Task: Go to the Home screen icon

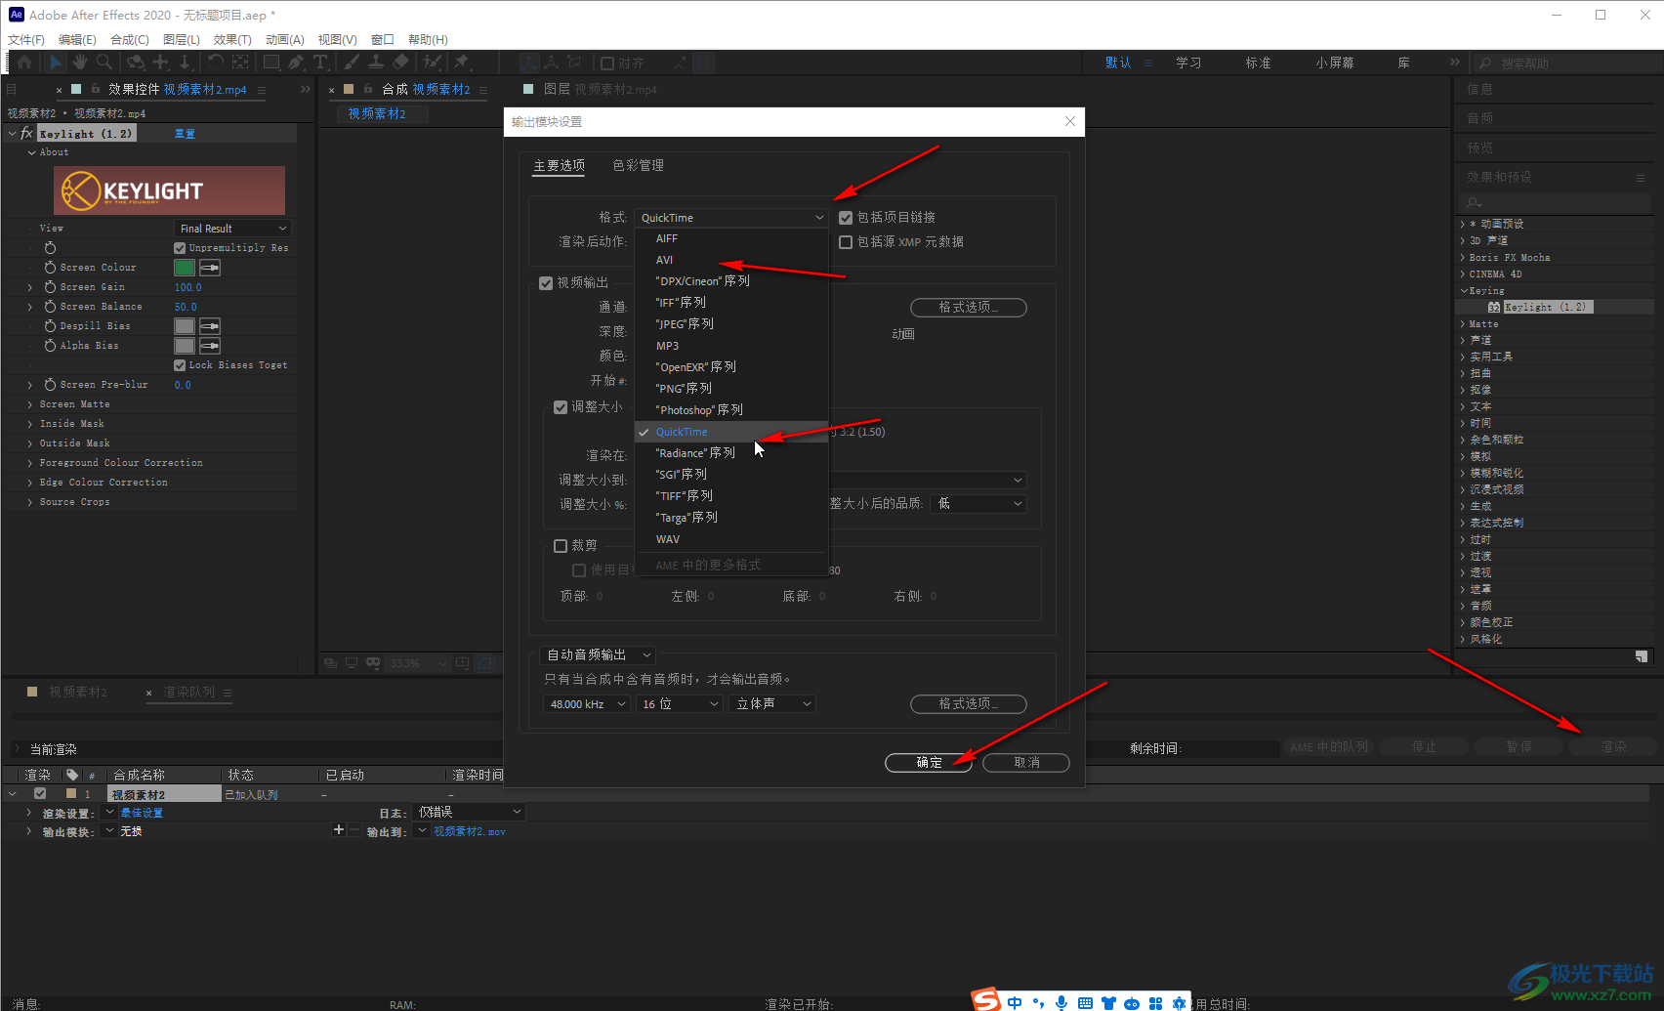Action: click(x=25, y=63)
